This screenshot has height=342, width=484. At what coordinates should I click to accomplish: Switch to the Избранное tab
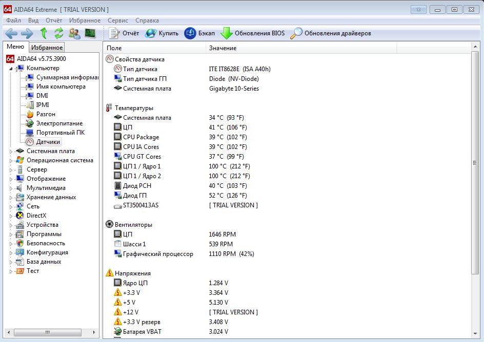coord(47,48)
